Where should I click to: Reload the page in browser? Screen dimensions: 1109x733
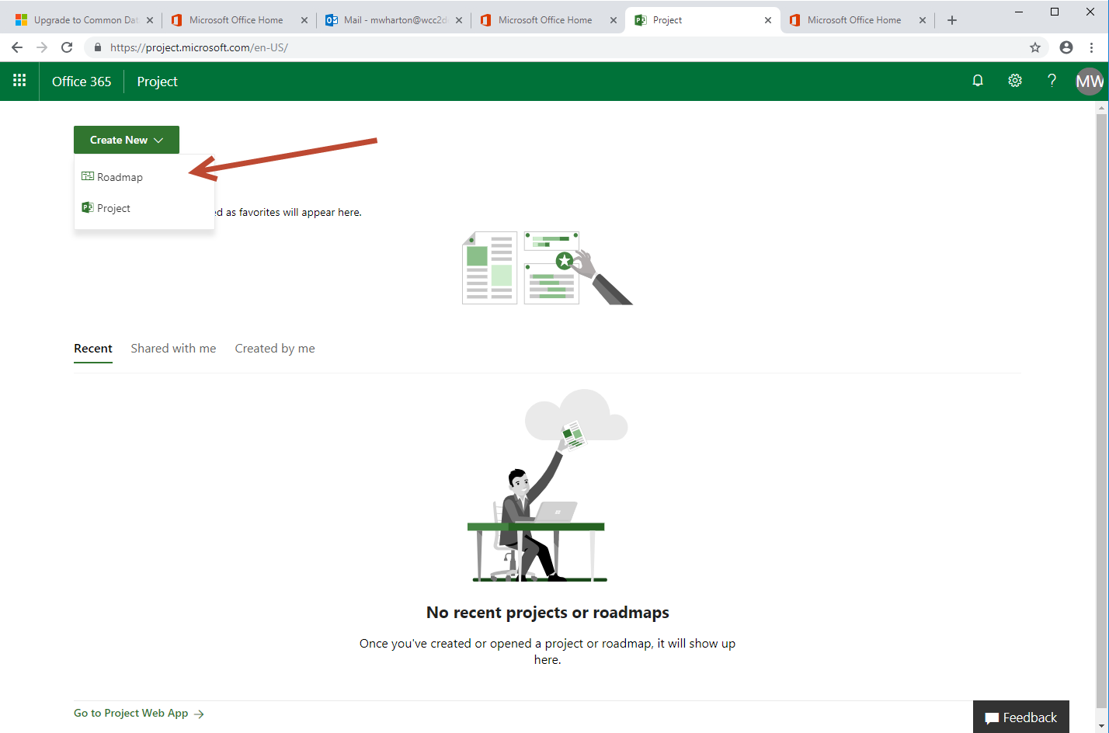67,47
